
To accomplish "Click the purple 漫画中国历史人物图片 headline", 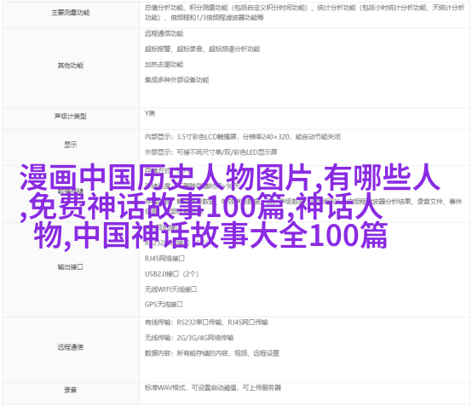I will point(165,177).
